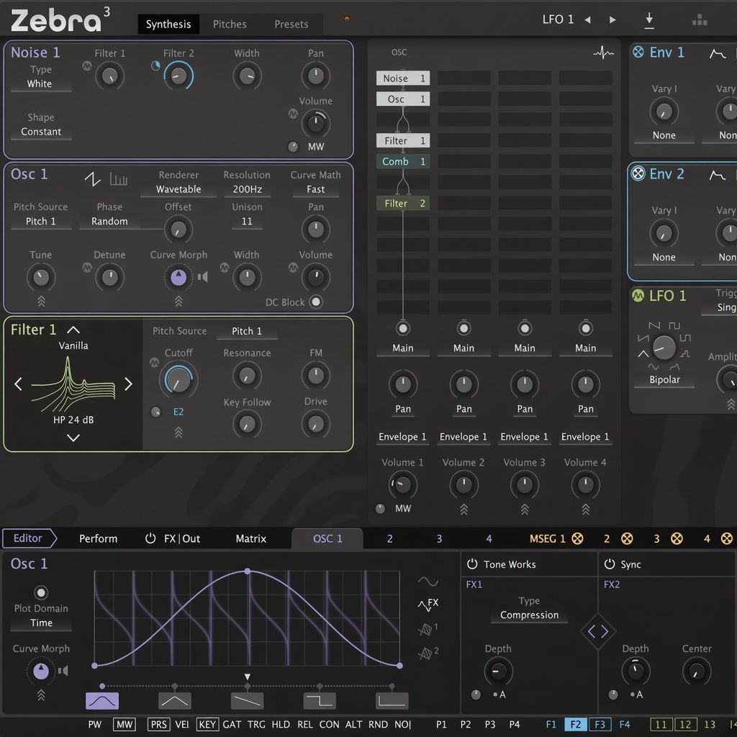Click the modulation M icon beside Filter 1 knob

87,65
